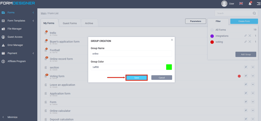The height and width of the screenshot is (121, 261).
Task: Open Error Manager section
Action: pyautogui.click(x=15, y=45)
